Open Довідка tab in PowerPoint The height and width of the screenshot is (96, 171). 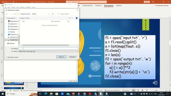coord(119,5)
